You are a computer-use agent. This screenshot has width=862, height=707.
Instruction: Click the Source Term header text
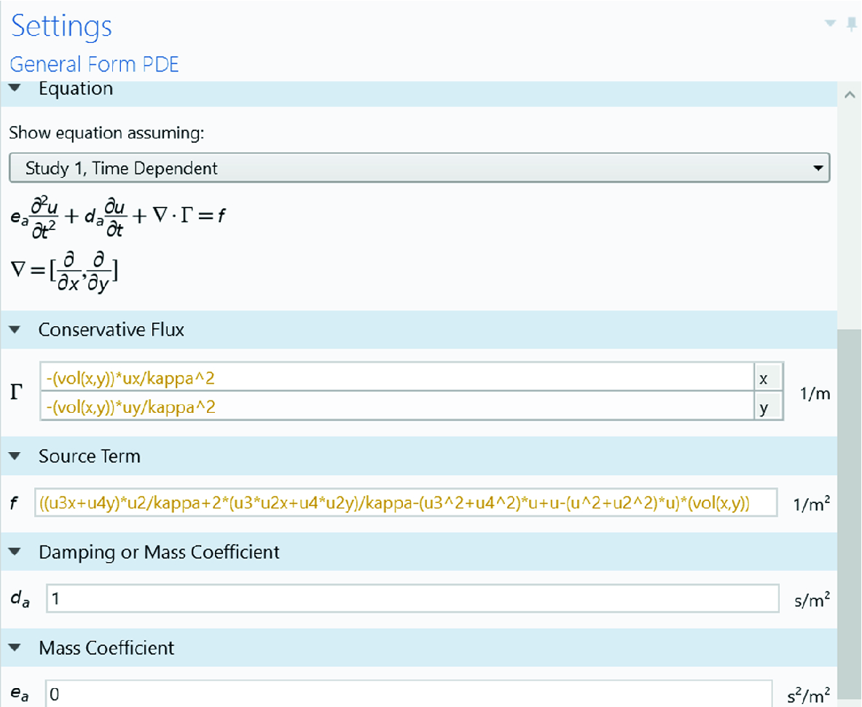point(90,457)
